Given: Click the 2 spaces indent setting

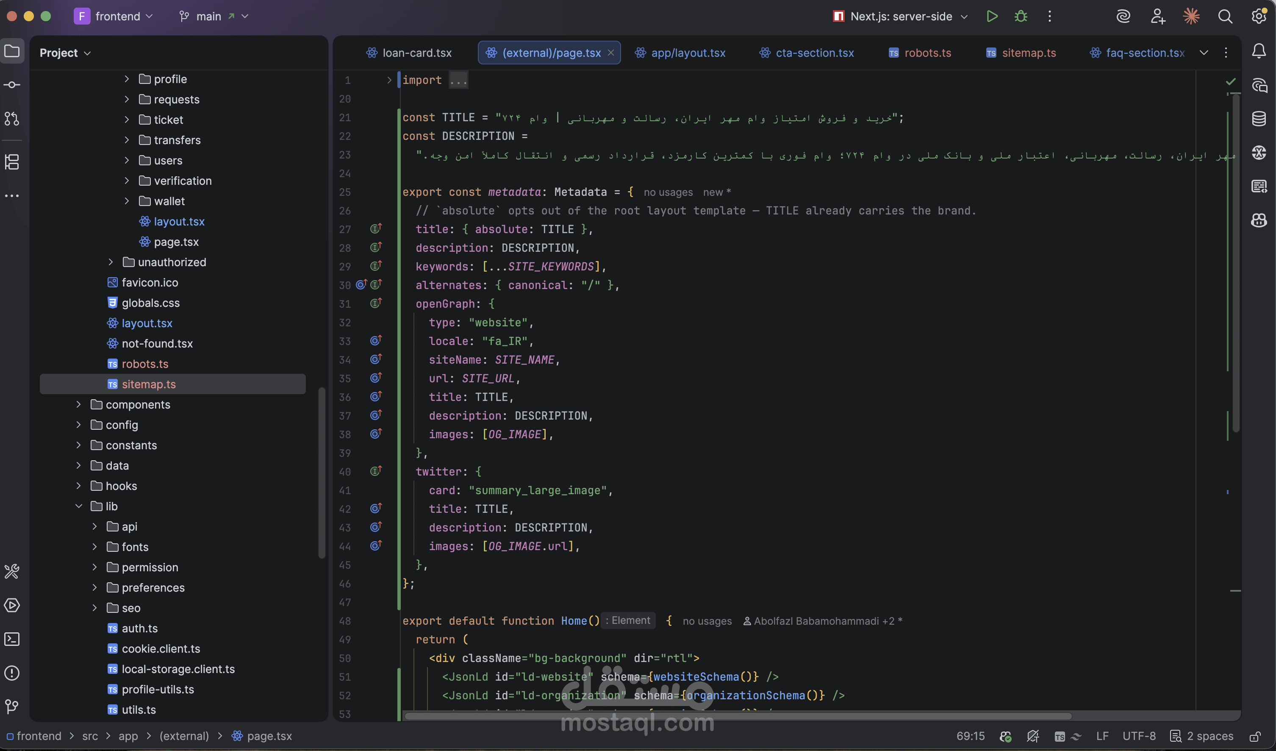Looking at the screenshot, I should pos(1201,736).
